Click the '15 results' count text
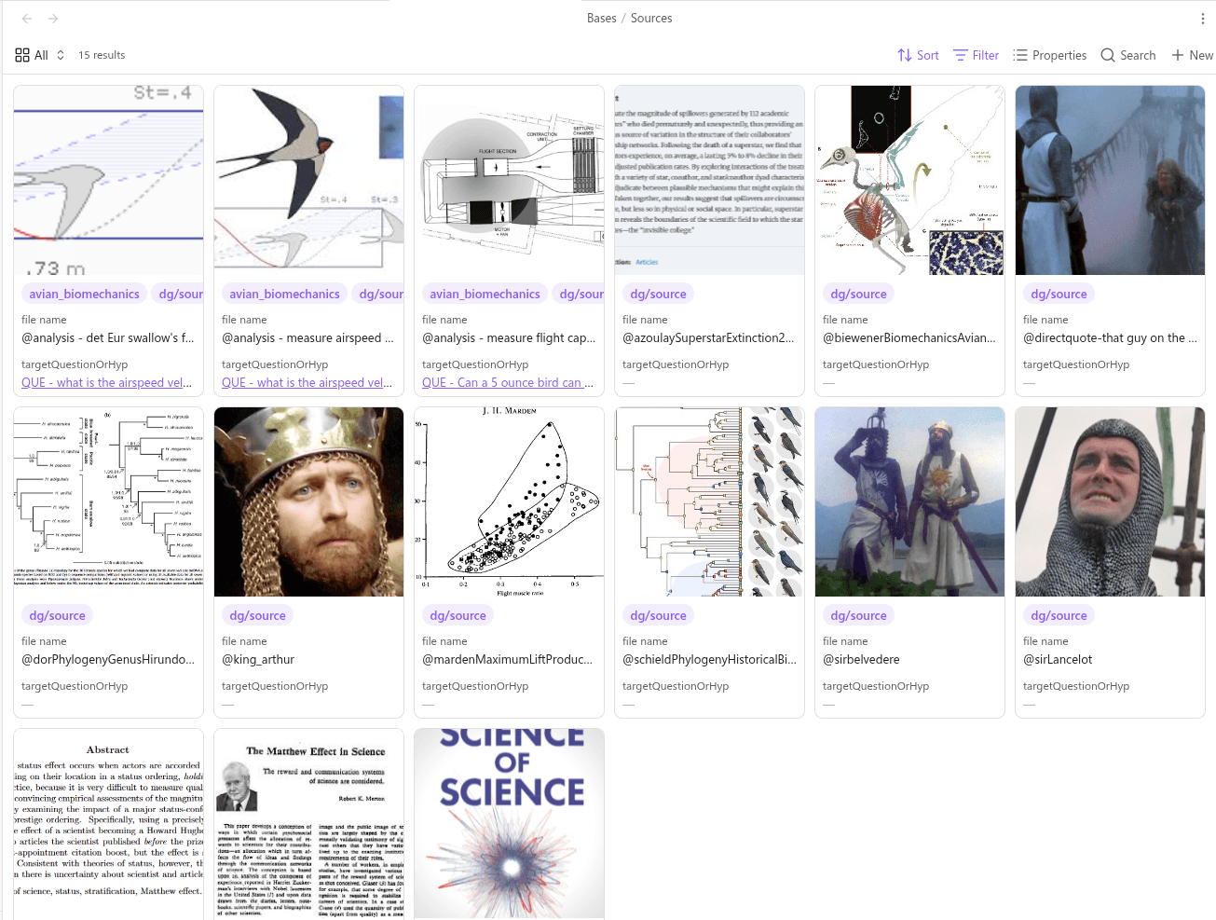 click(x=102, y=55)
